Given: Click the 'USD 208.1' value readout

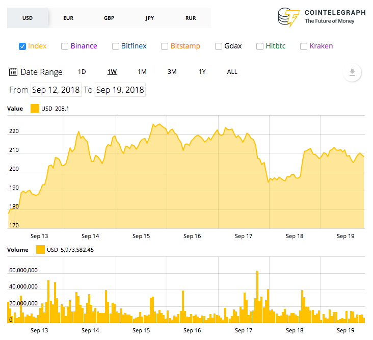Looking at the screenshot, I should (x=55, y=109).
